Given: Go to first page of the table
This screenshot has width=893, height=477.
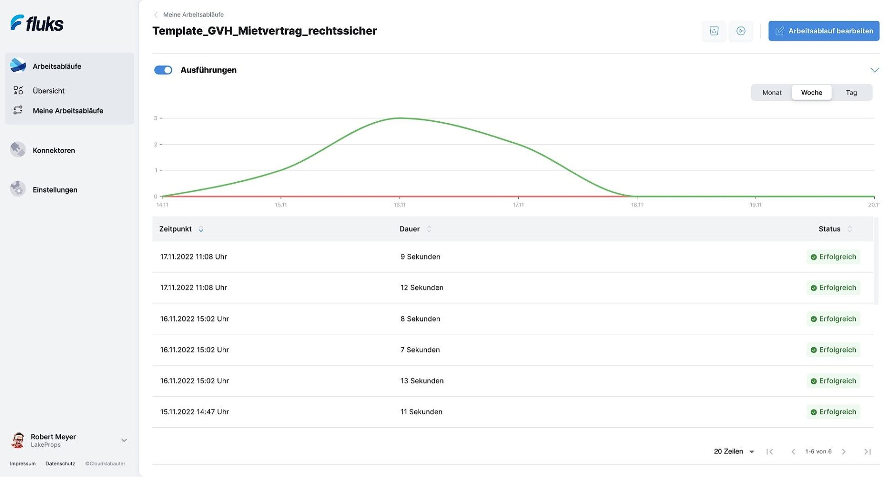Looking at the screenshot, I should click(x=770, y=451).
